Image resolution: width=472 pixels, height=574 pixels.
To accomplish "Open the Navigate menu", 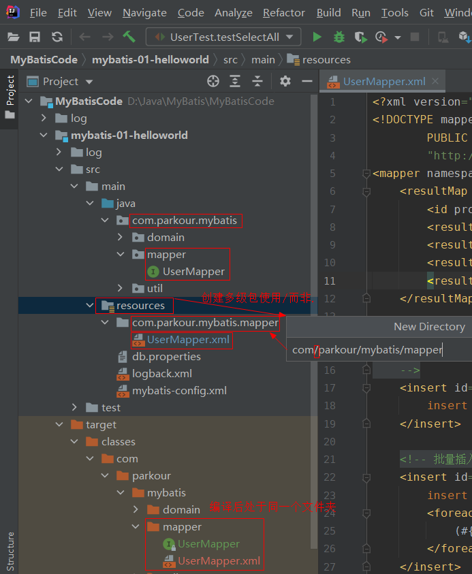I will point(144,13).
